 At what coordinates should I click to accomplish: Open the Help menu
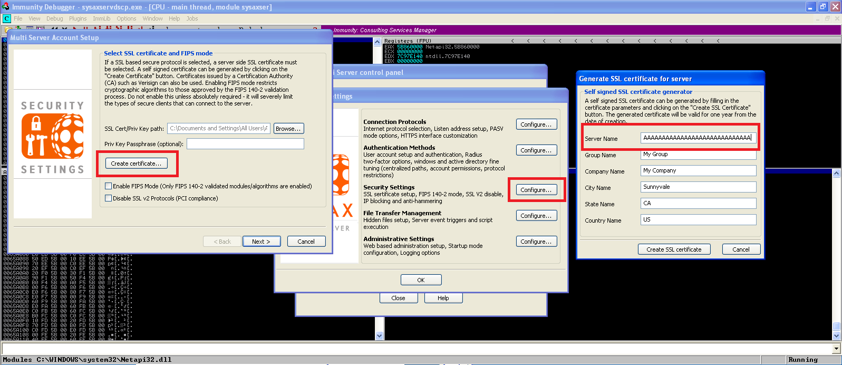coord(174,18)
